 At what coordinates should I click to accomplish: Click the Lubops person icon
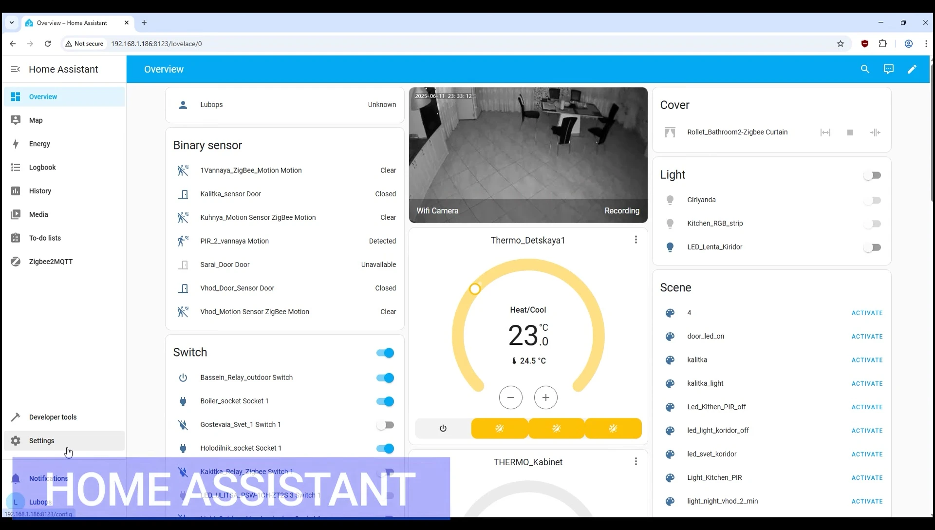[x=183, y=105]
